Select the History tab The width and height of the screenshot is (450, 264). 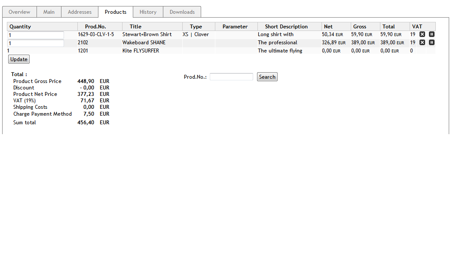[x=148, y=12]
